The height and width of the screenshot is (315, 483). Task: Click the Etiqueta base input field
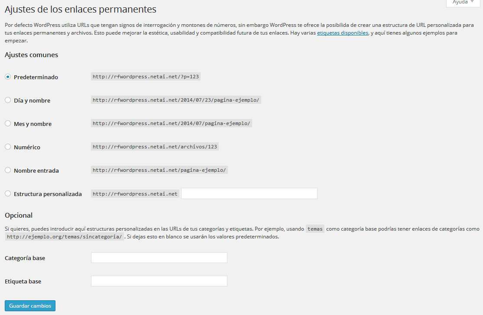point(159,281)
